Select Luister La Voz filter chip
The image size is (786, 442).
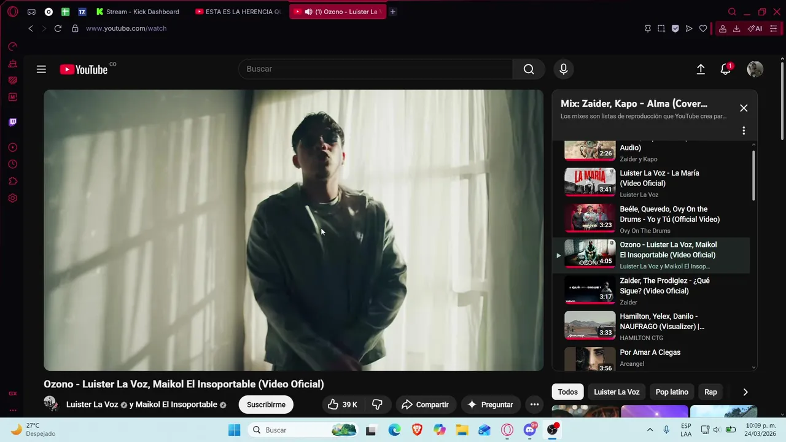617,392
